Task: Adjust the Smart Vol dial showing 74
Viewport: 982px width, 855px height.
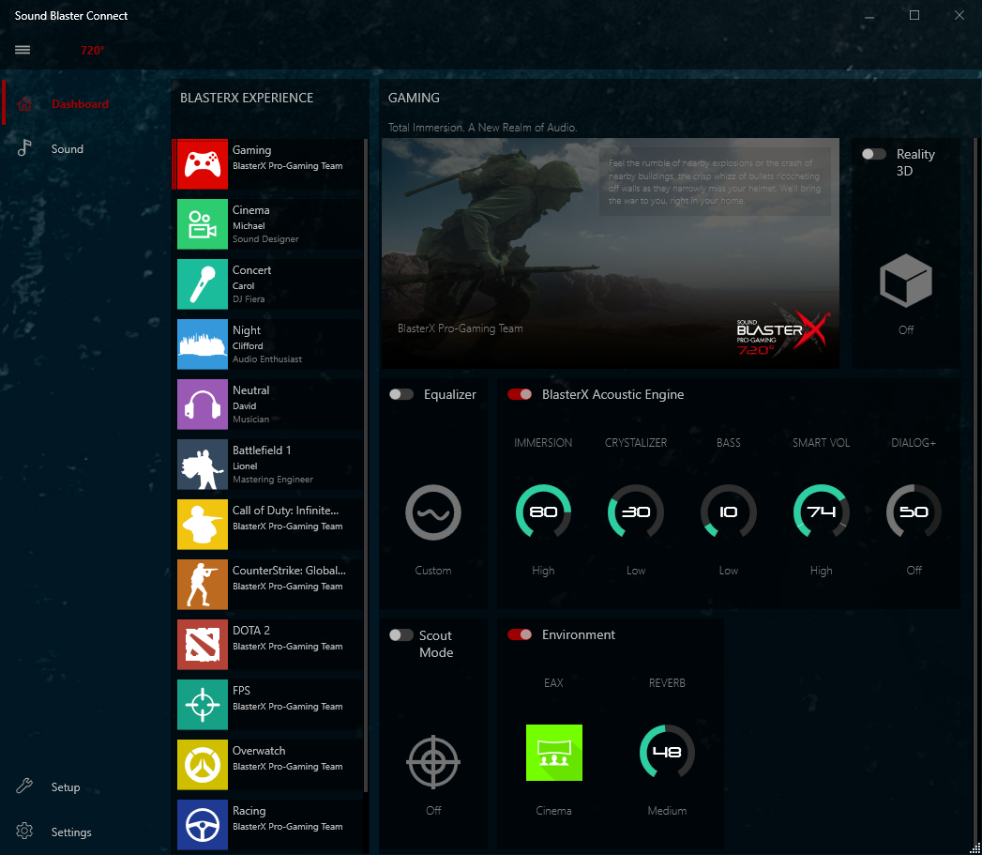Action: [821, 512]
